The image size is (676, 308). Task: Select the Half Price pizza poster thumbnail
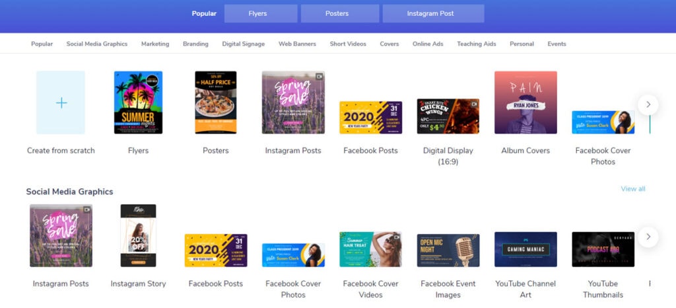[216, 102]
